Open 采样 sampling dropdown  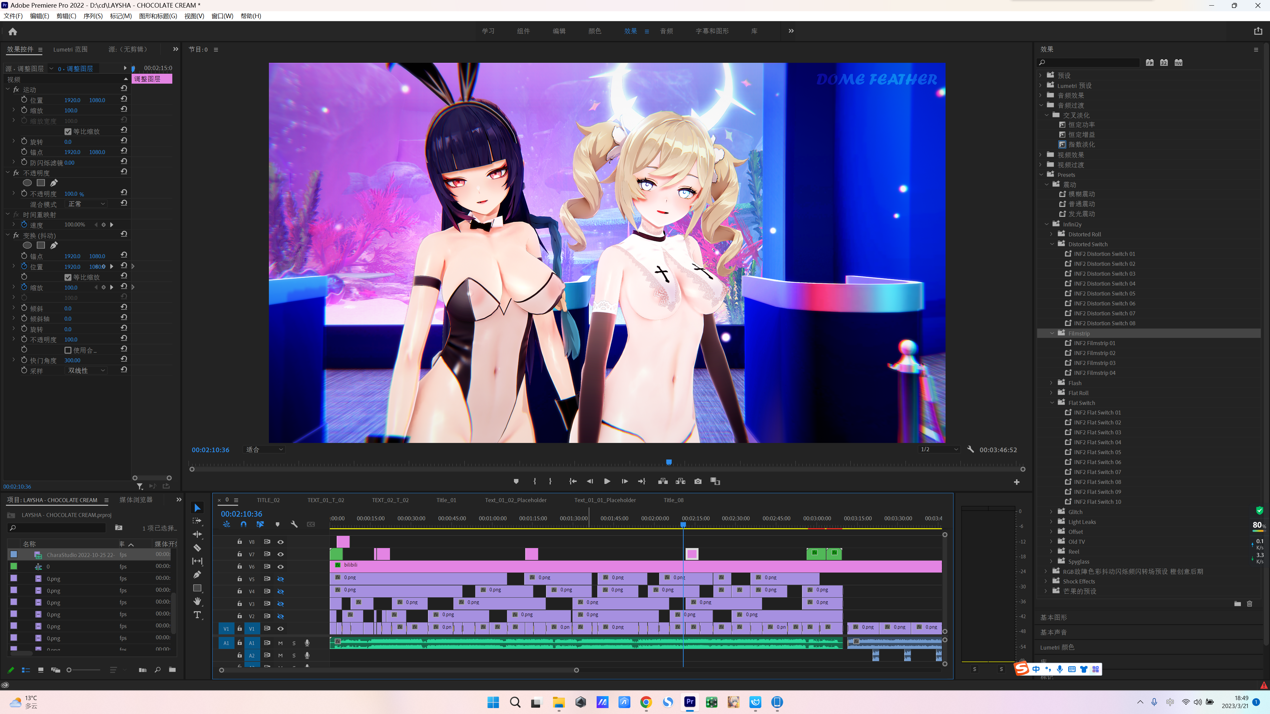pyautogui.click(x=86, y=371)
